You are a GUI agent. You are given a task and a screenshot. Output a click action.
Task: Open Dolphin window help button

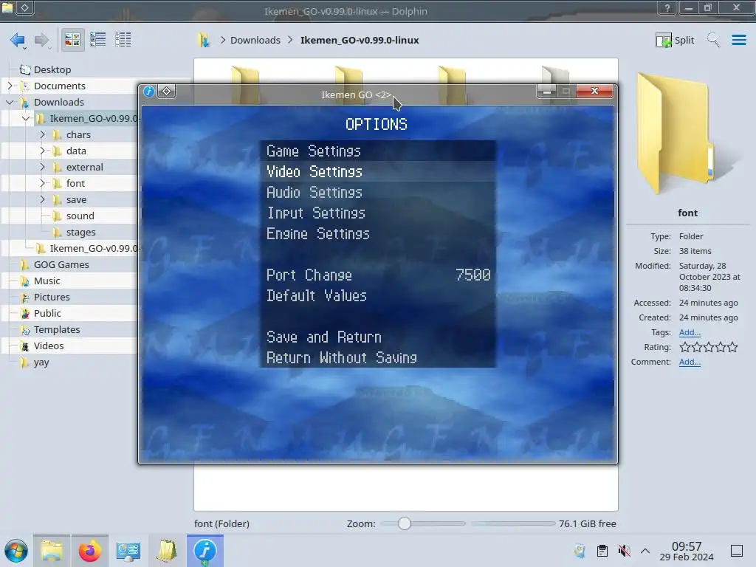pos(667,7)
